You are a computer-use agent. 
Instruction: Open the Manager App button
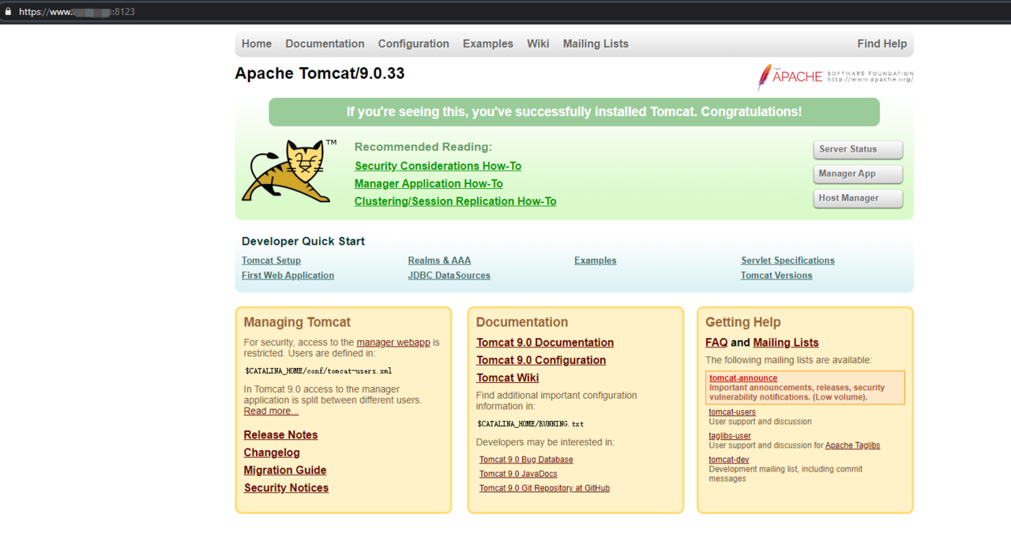click(858, 174)
